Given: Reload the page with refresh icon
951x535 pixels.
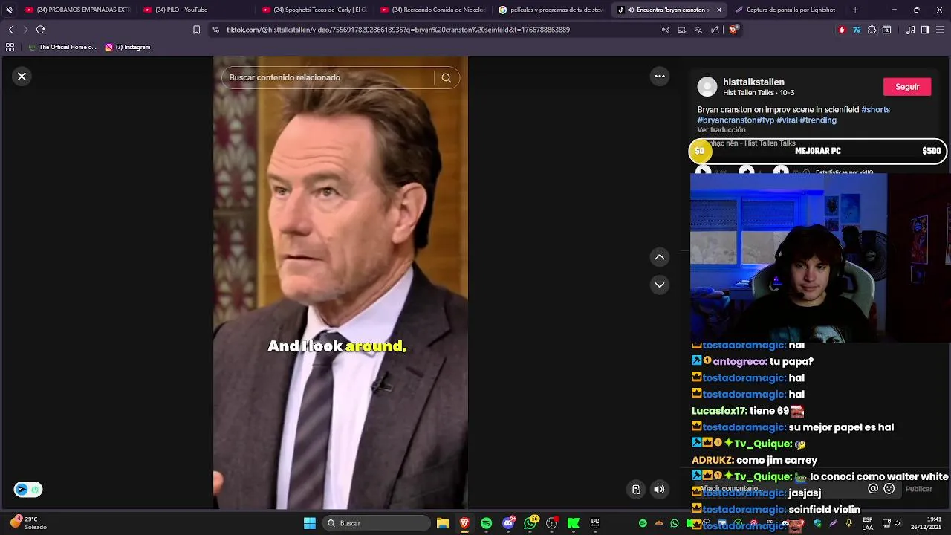Looking at the screenshot, I should pos(40,30).
